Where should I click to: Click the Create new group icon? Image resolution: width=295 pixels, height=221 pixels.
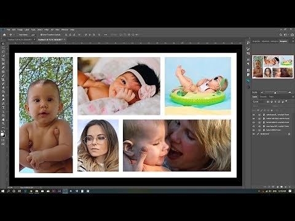(x=281, y=187)
